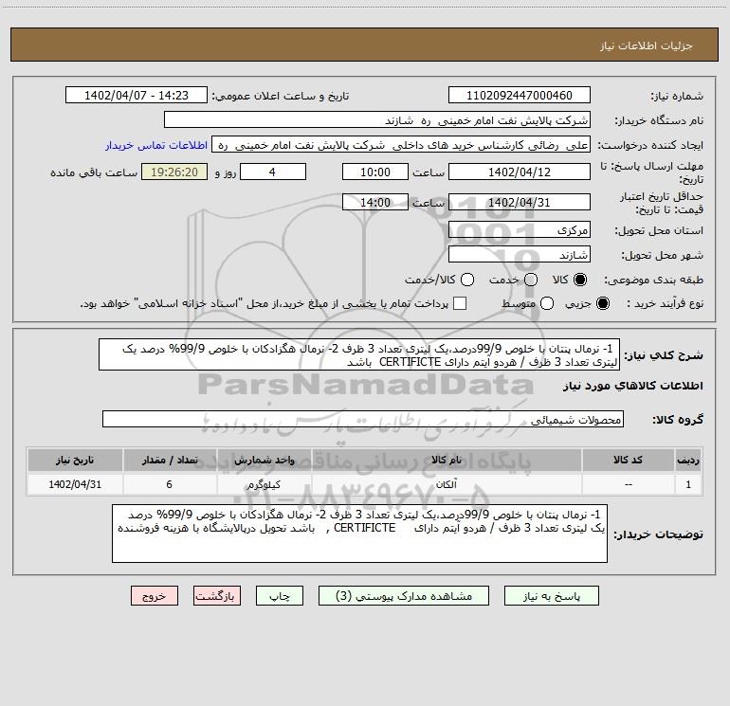Click the تعداد / مقدار column header

point(170,460)
